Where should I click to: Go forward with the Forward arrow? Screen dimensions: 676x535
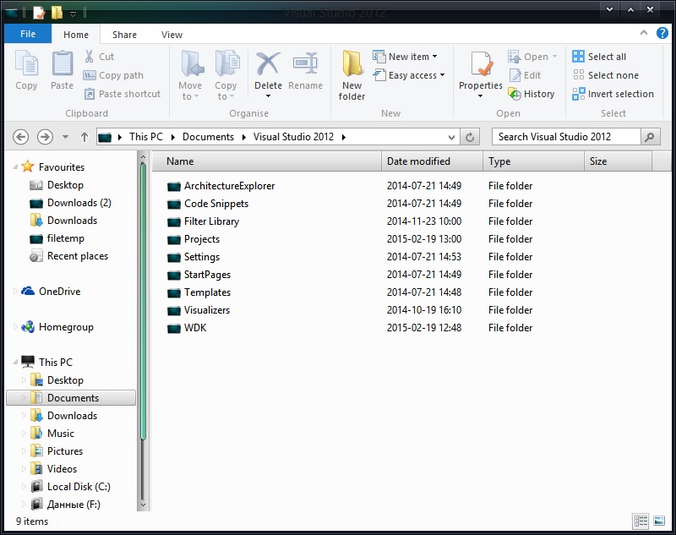45,137
